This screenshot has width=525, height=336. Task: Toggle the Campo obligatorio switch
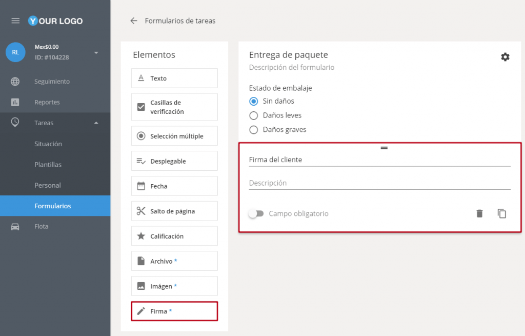[x=256, y=213]
